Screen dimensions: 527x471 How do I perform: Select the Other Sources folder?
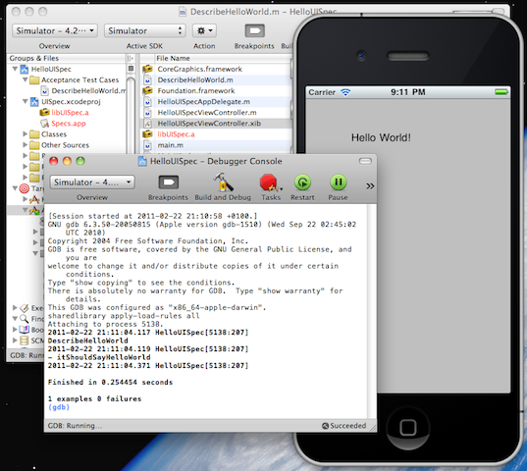pyautogui.click(x=65, y=145)
